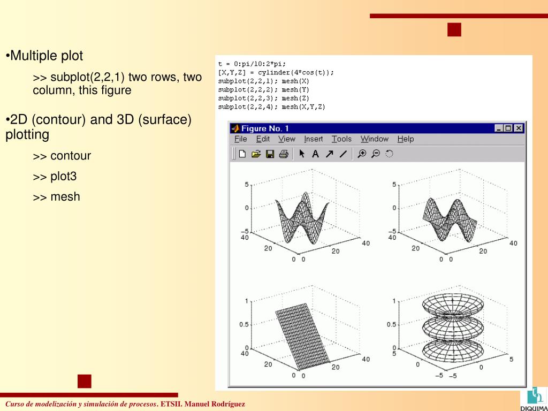
Task: Click the MATLAB logo in title bar
Action: [235, 128]
